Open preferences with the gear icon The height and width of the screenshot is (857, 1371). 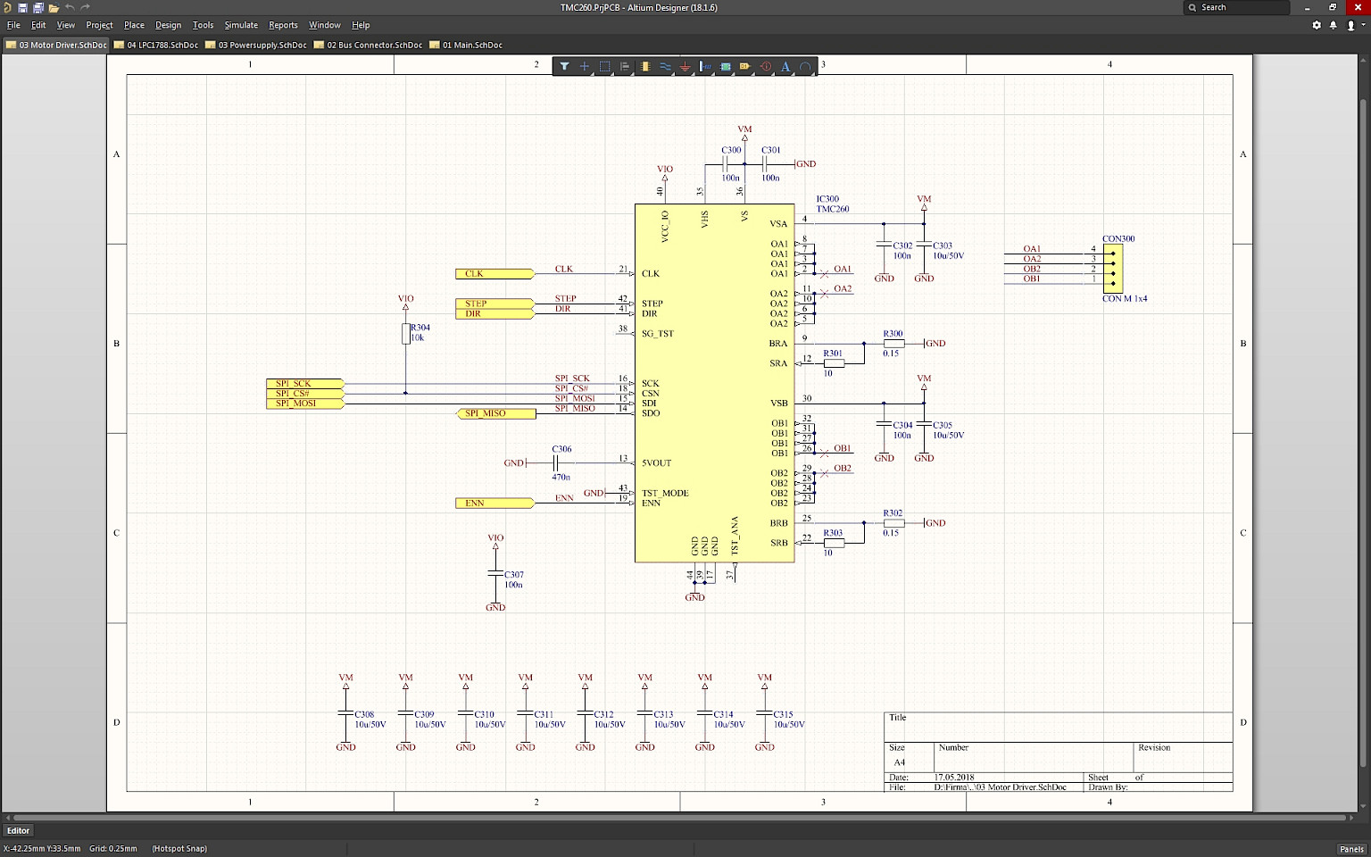pos(1317,25)
